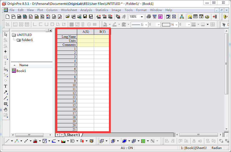Image resolution: width=231 pixels, height=152 pixels.
Task: Select Book1 in the file list
Action: (x=21, y=71)
